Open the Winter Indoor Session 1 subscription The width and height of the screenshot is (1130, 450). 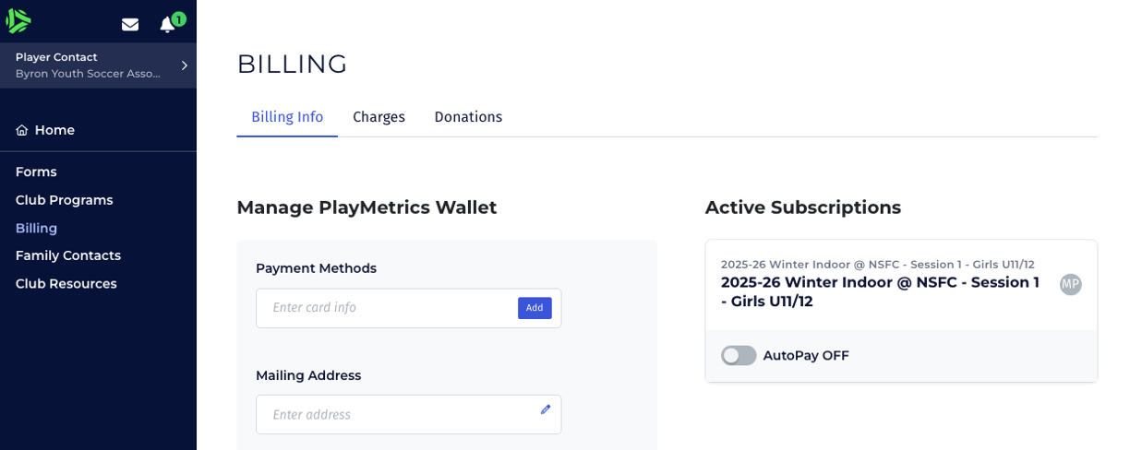point(880,291)
